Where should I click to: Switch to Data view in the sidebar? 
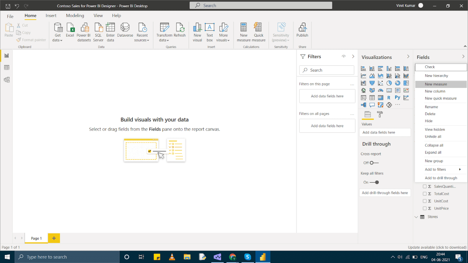tap(6, 67)
